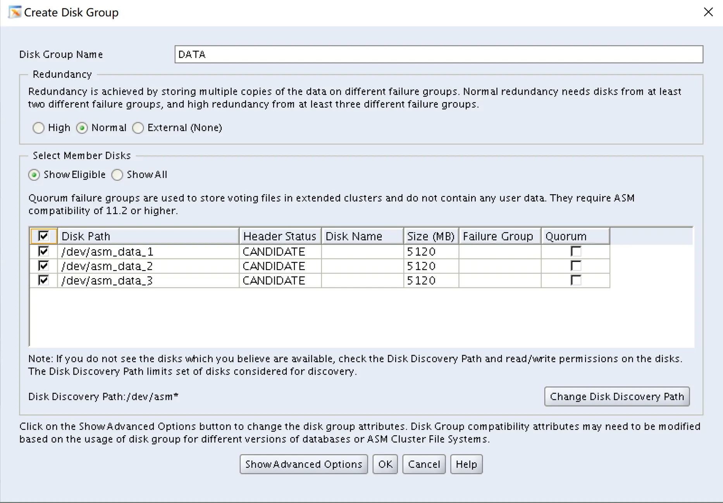This screenshot has height=503, width=723.
Task: Close the Create Disk Group dialog
Action: pos(708,12)
